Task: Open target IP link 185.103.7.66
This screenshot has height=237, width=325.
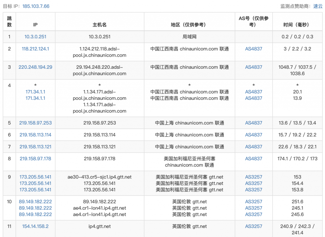Action: tap(36, 6)
